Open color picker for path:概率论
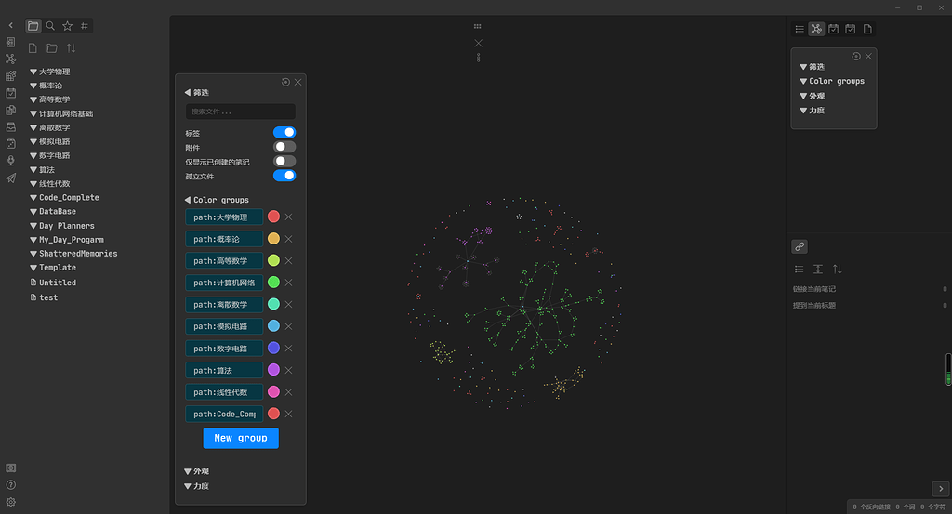952x514 pixels. (273, 239)
